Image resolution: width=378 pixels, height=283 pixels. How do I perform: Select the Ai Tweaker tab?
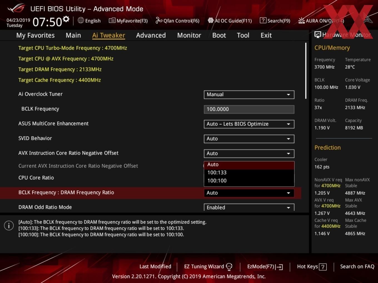tap(109, 35)
